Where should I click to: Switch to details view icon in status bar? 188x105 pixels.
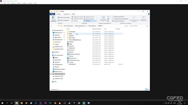[146, 90]
